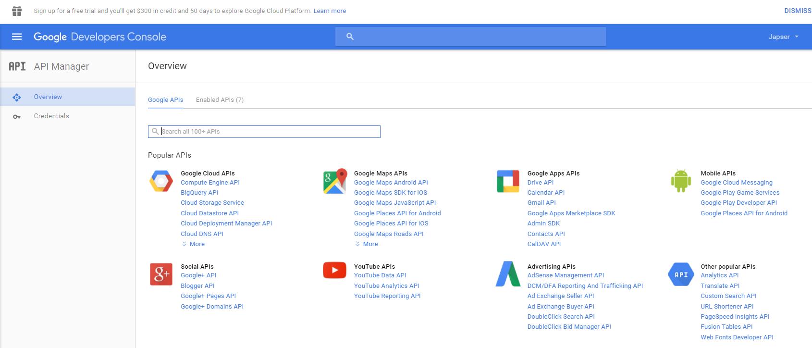The height and width of the screenshot is (348, 812).
Task: Open Google Cloud Messaging link
Action: click(x=737, y=183)
